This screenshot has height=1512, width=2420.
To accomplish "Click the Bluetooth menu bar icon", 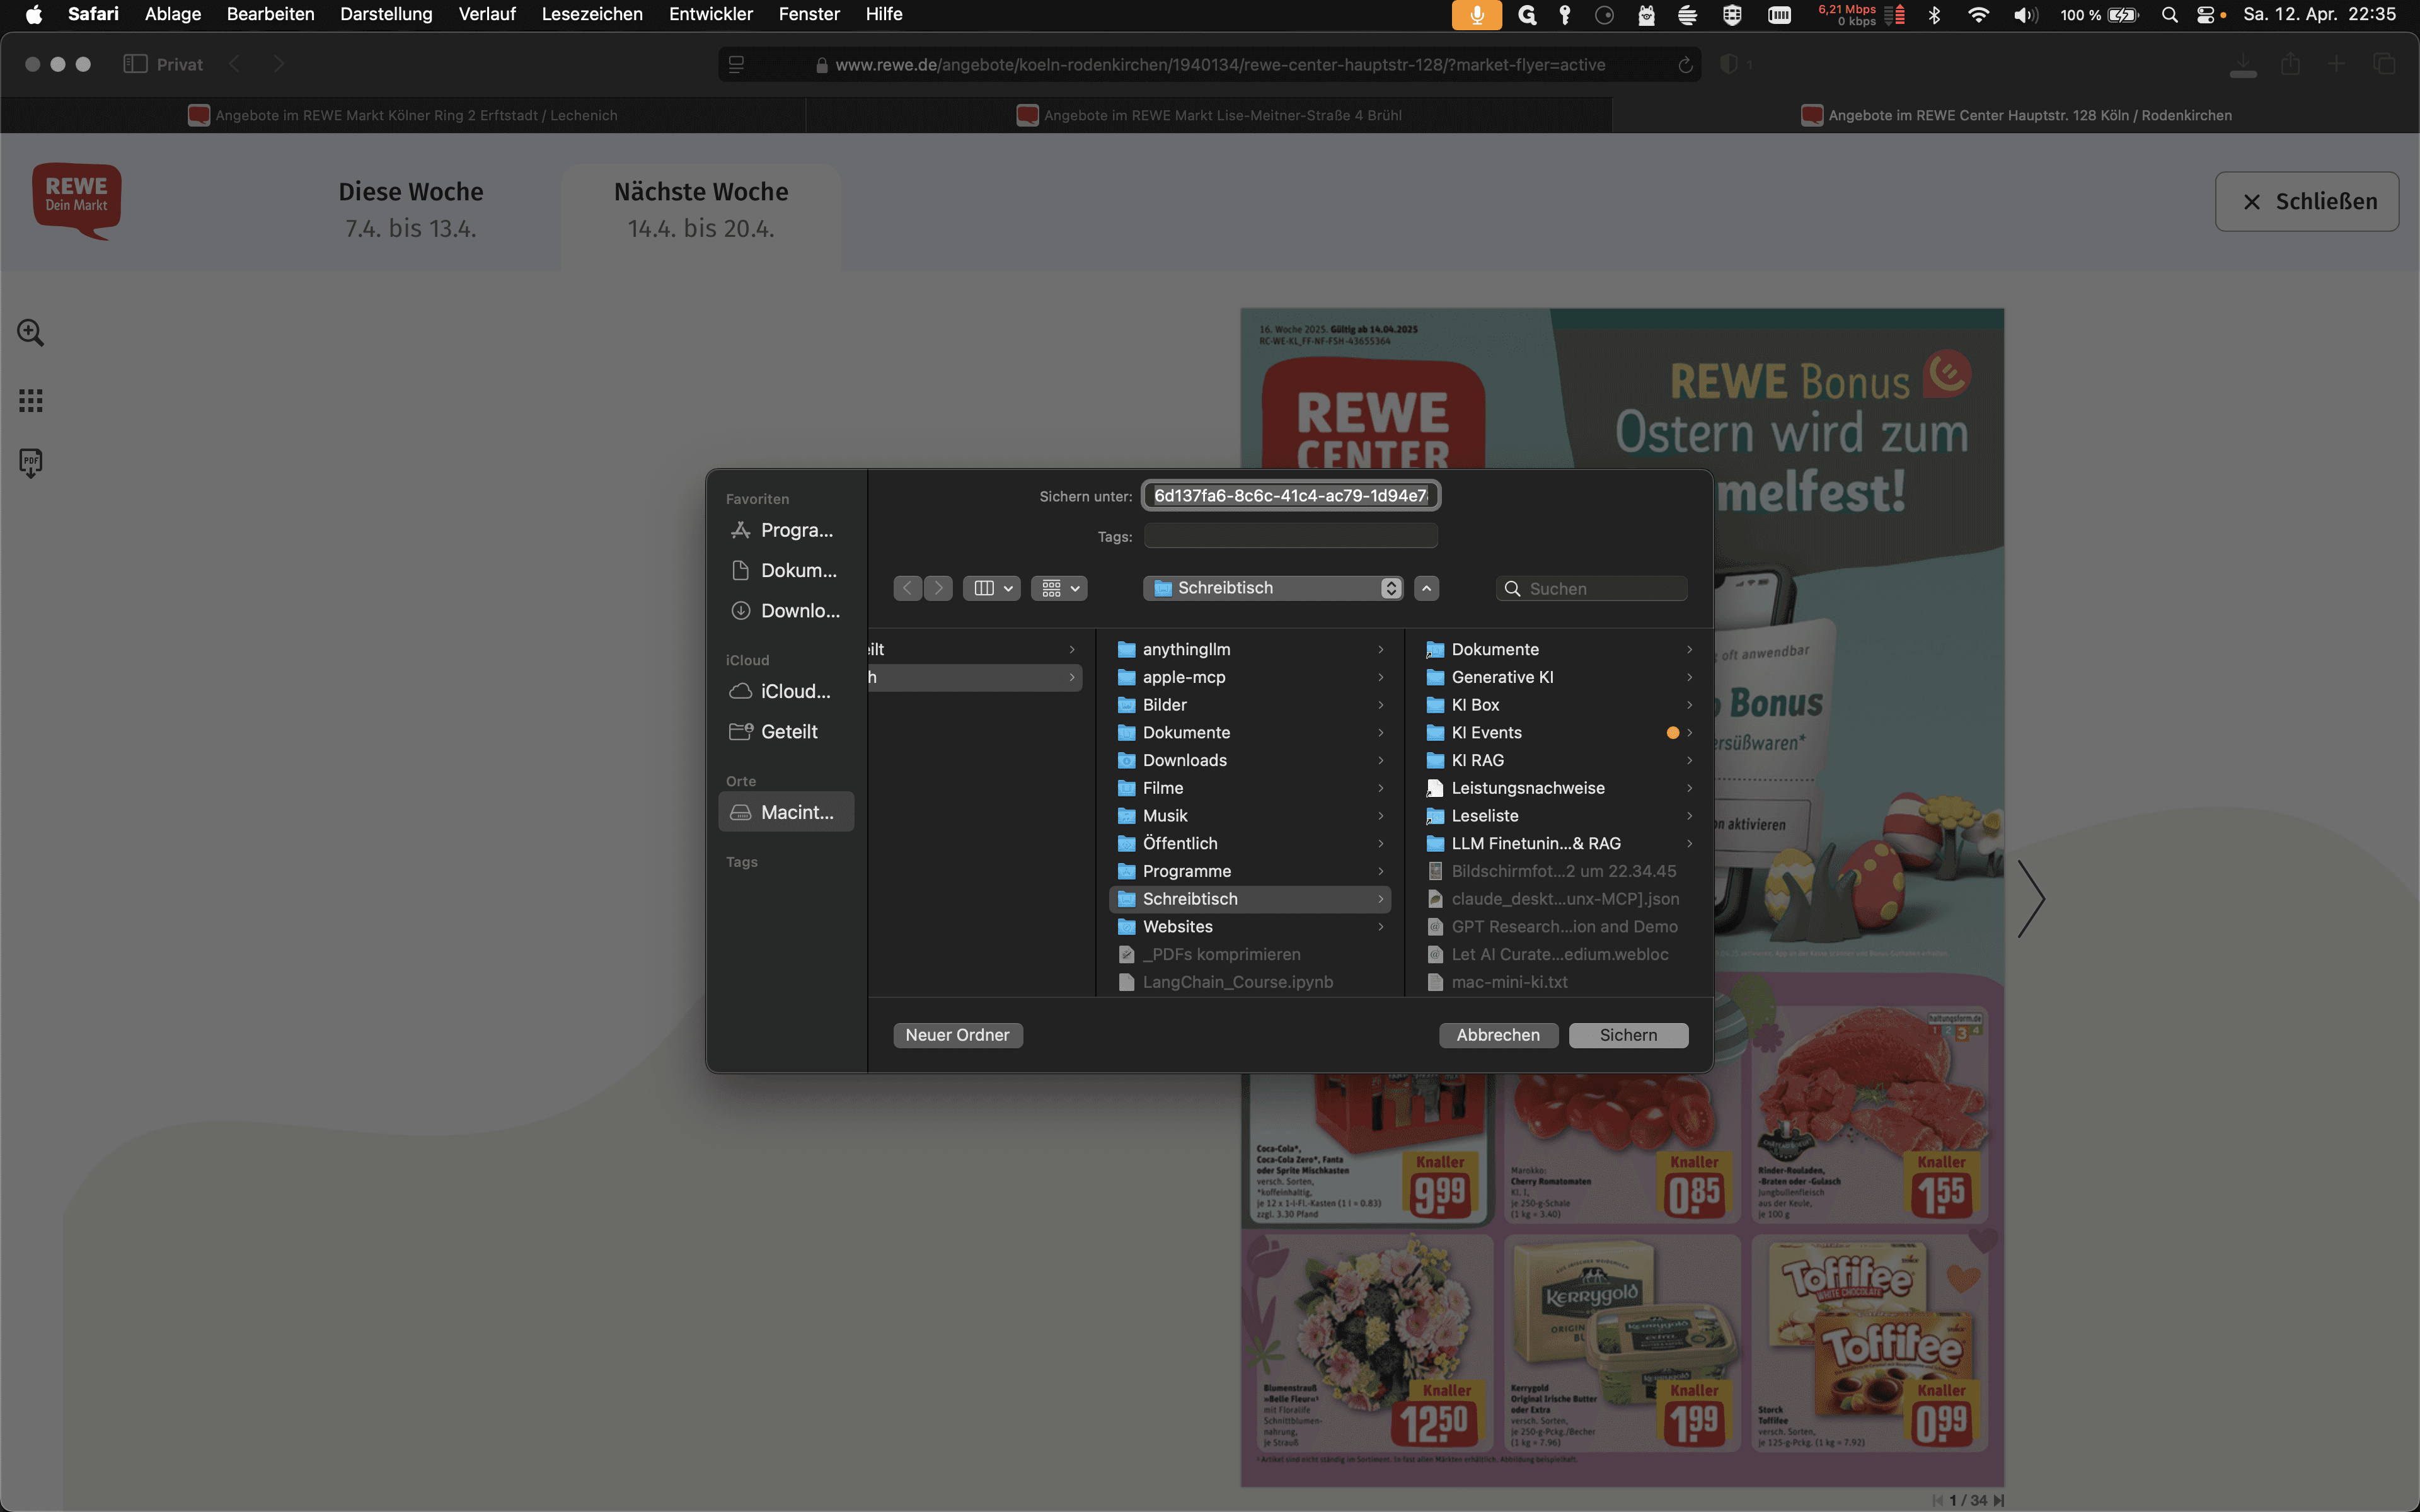I will click(1934, 14).
